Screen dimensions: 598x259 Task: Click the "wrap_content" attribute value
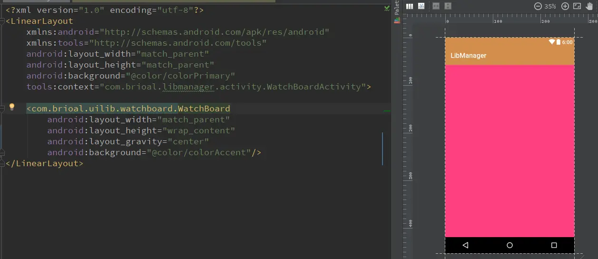pyautogui.click(x=196, y=130)
